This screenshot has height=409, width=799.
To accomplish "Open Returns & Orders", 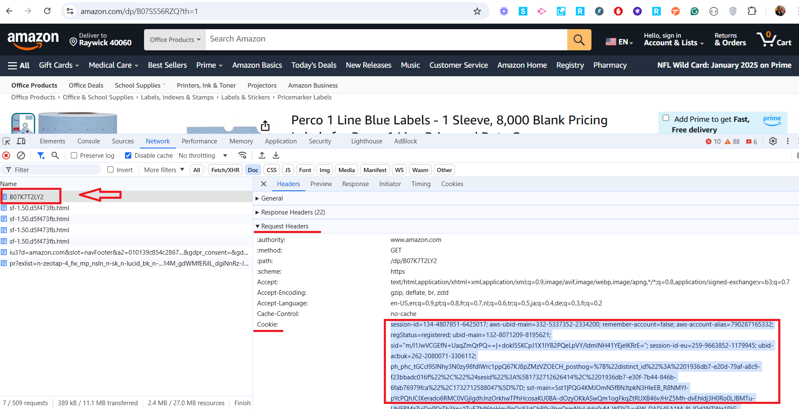I will click(730, 39).
